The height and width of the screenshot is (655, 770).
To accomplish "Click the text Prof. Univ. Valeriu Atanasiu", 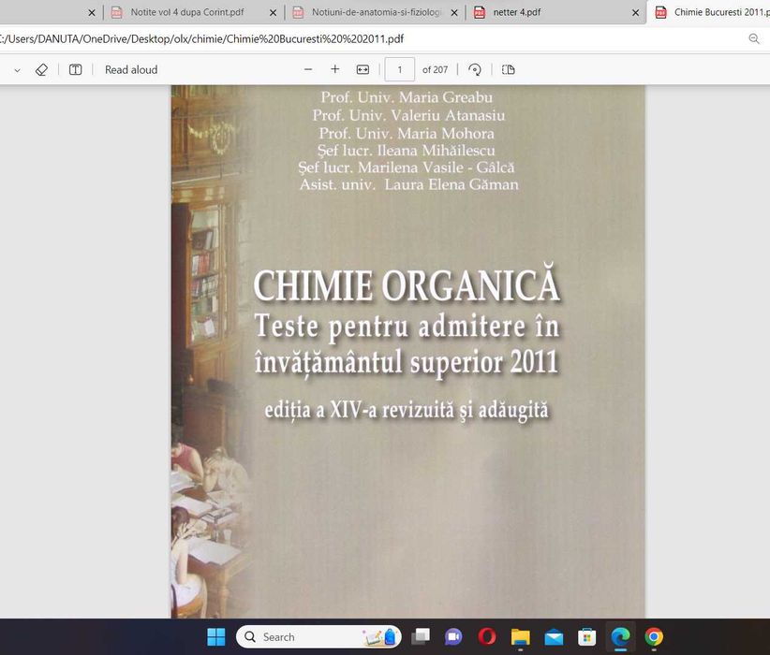I will pos(408,115).
